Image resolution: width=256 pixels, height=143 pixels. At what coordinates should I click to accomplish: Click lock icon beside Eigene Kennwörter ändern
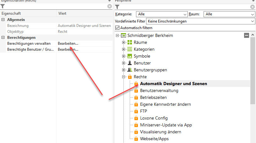(136, 104)
